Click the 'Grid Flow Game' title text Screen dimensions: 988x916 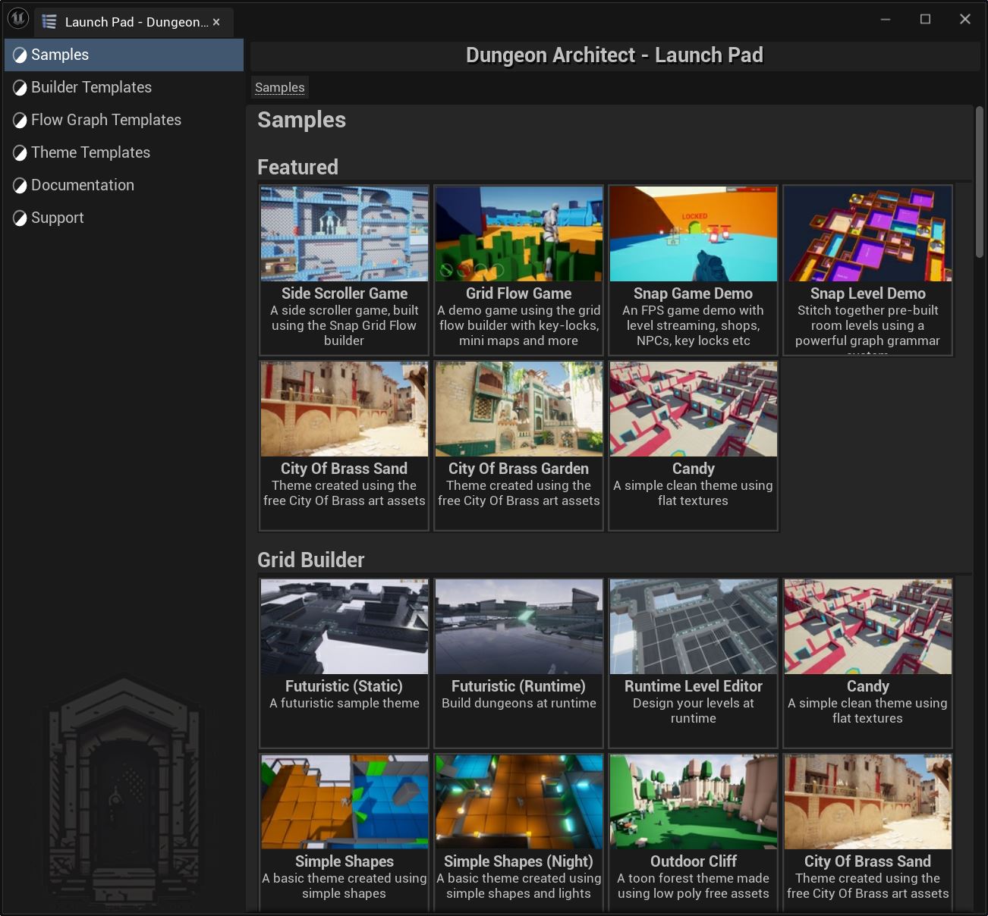tap(519, 293)
